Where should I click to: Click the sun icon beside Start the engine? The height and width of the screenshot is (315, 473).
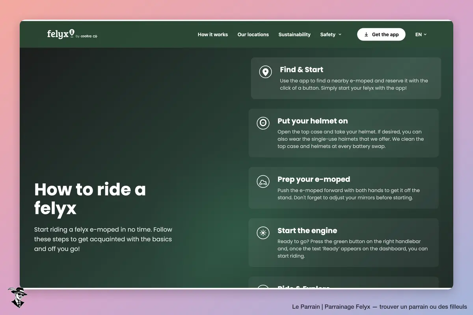click(x=263, y=233)
